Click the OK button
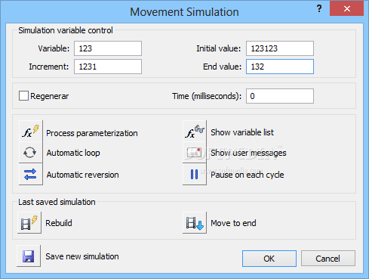 pyautogui.click(x=269, y=259)
